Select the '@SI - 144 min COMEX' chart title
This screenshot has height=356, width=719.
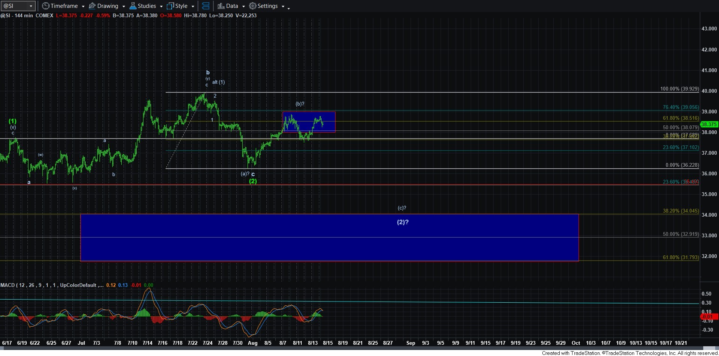tap(27, 15)
